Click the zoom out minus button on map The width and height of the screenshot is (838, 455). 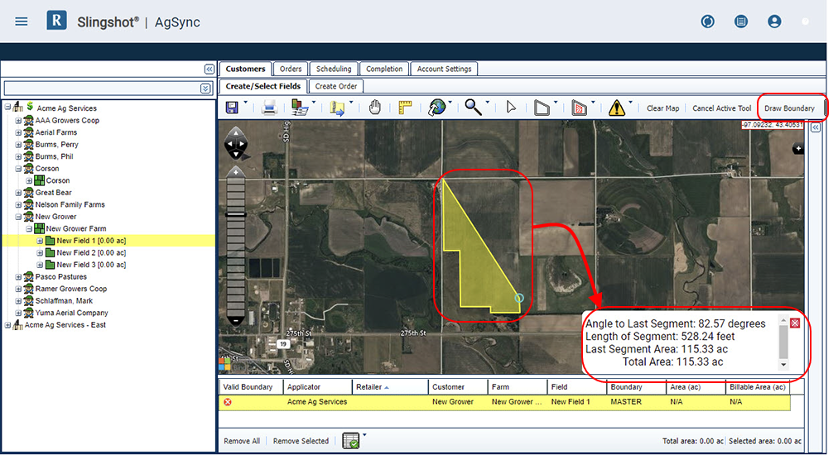(236, 320)
